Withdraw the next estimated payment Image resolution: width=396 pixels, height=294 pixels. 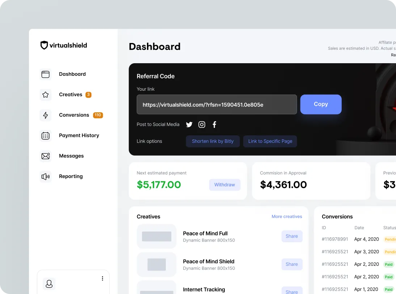point(224,185)
